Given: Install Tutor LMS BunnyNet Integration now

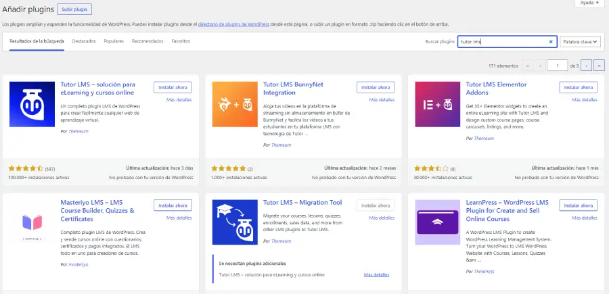Looking at the screenshot, I should (x=376, y=87).
